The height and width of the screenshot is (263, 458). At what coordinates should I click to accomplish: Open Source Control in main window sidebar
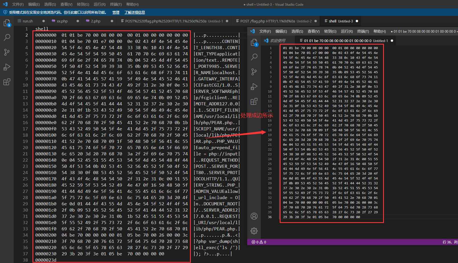(x=7, y=52)
